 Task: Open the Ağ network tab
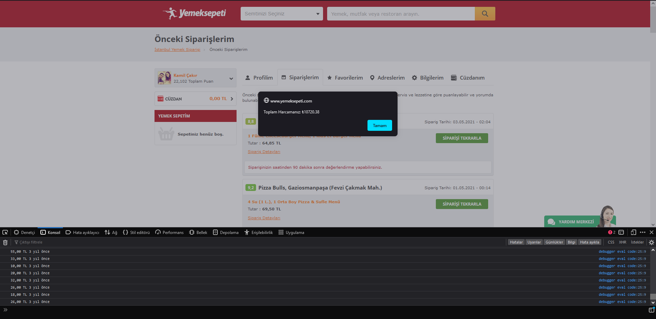tap(111, 232)
